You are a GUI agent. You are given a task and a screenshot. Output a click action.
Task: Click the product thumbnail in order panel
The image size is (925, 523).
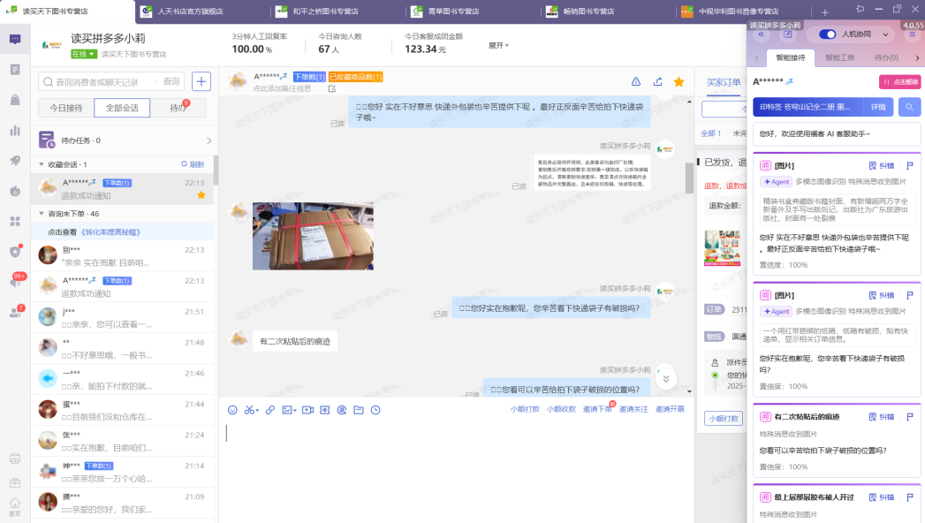point(722,248)
